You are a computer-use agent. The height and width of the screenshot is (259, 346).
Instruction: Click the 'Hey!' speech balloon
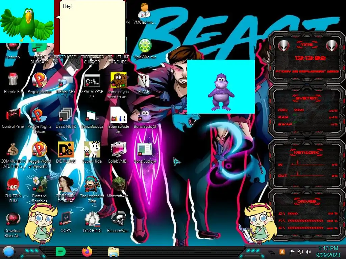click(93, 27)
